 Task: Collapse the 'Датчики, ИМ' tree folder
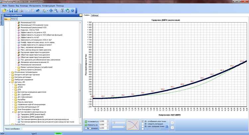tap(9, 82)
